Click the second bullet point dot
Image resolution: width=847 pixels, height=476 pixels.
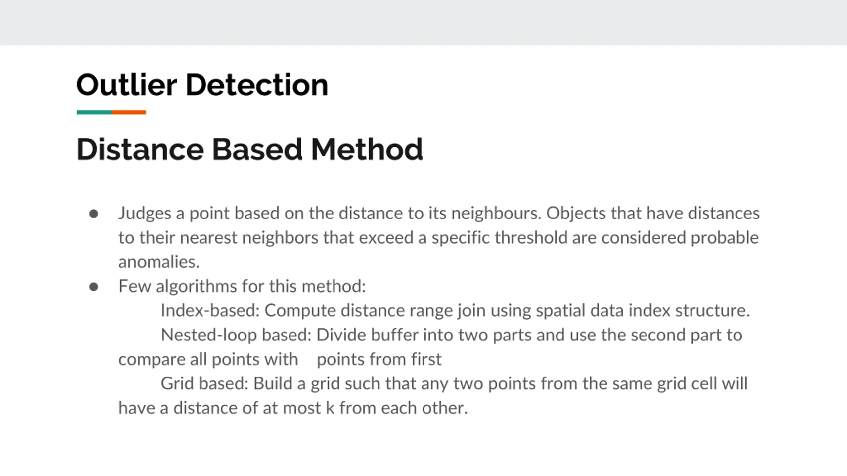(94, 287)
